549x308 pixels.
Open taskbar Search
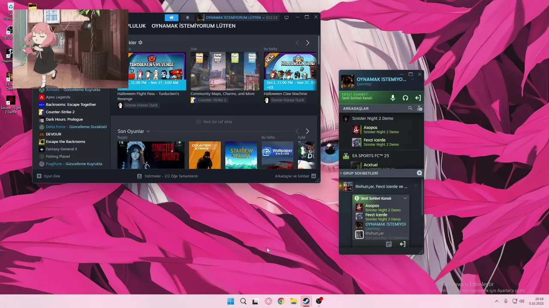click(243, 301)
